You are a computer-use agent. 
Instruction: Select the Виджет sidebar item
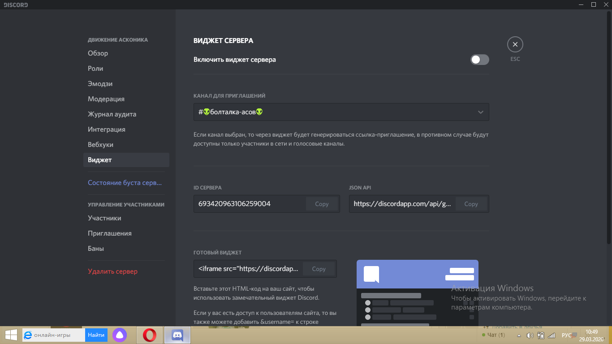tap(126, 160)
